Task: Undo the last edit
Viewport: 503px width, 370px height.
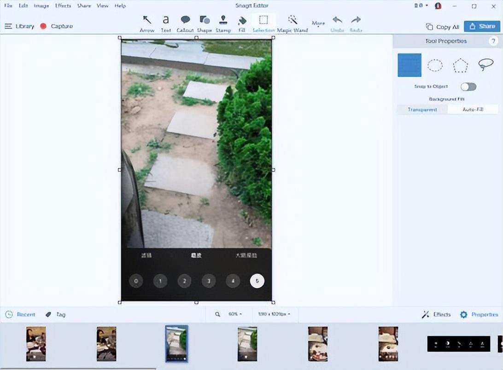Action: click(337, 24)
